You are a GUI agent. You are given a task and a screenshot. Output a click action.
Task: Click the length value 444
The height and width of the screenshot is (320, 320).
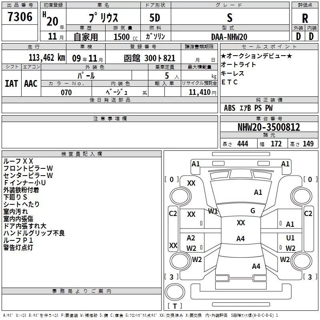(243, 144)
